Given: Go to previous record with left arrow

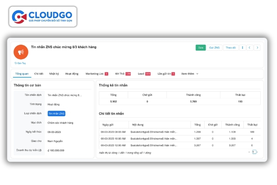Looking at the screenshot, I should (250, 48).
